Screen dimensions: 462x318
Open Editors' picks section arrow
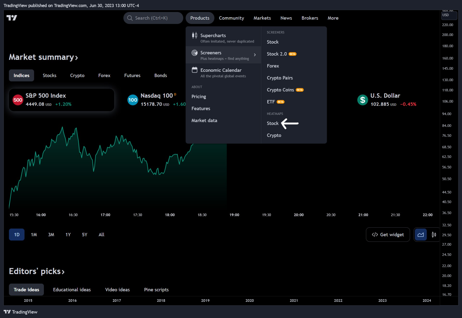63,272
